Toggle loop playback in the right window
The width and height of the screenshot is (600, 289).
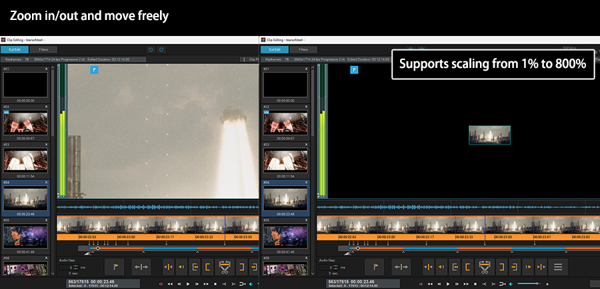pos(503,284)
